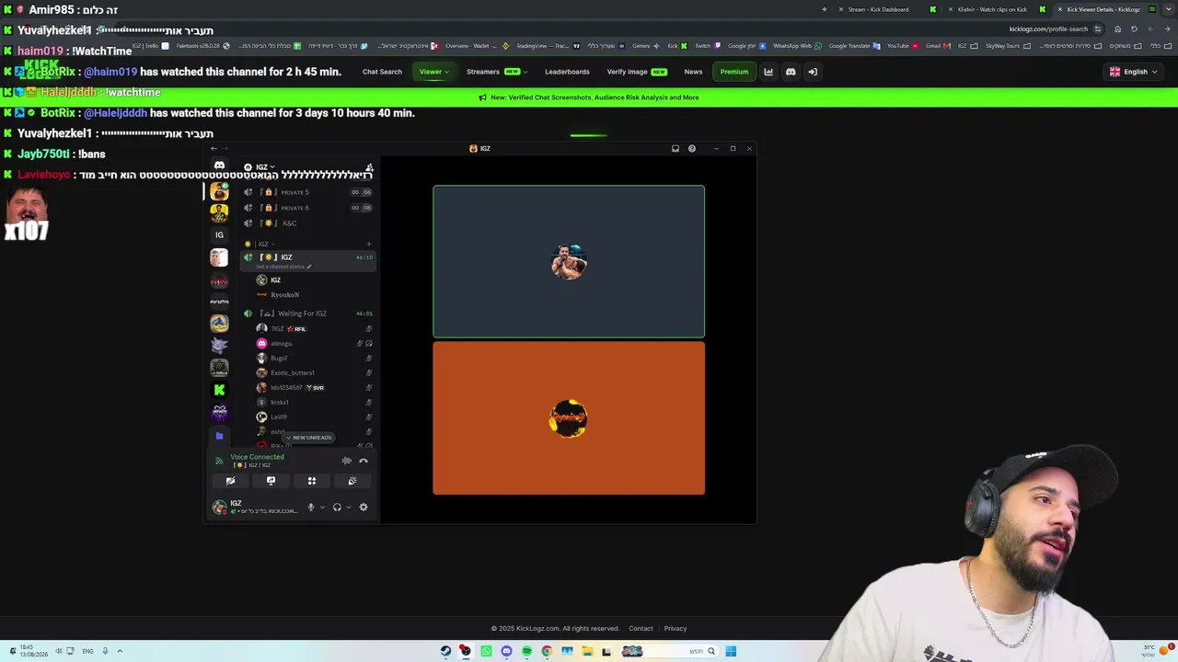Join the PRIVATE 5 voice channel

point(307,192)
